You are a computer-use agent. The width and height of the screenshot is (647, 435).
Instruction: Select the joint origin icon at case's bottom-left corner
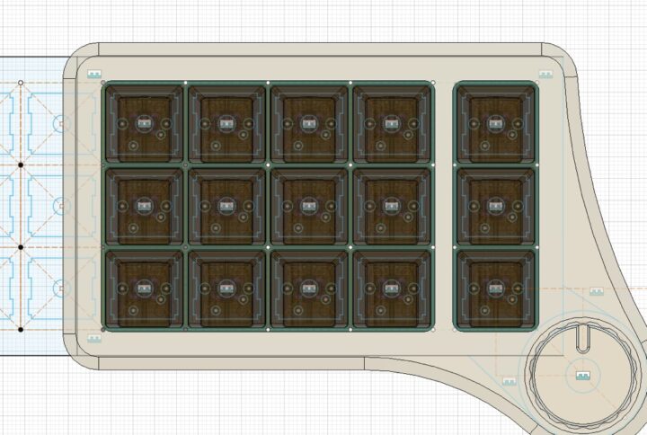click(94, 336)
